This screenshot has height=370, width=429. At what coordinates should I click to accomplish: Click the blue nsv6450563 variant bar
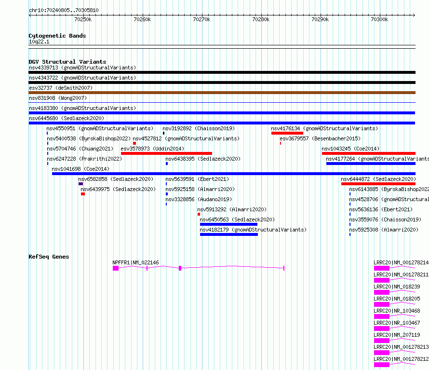(x=229, y=224)
